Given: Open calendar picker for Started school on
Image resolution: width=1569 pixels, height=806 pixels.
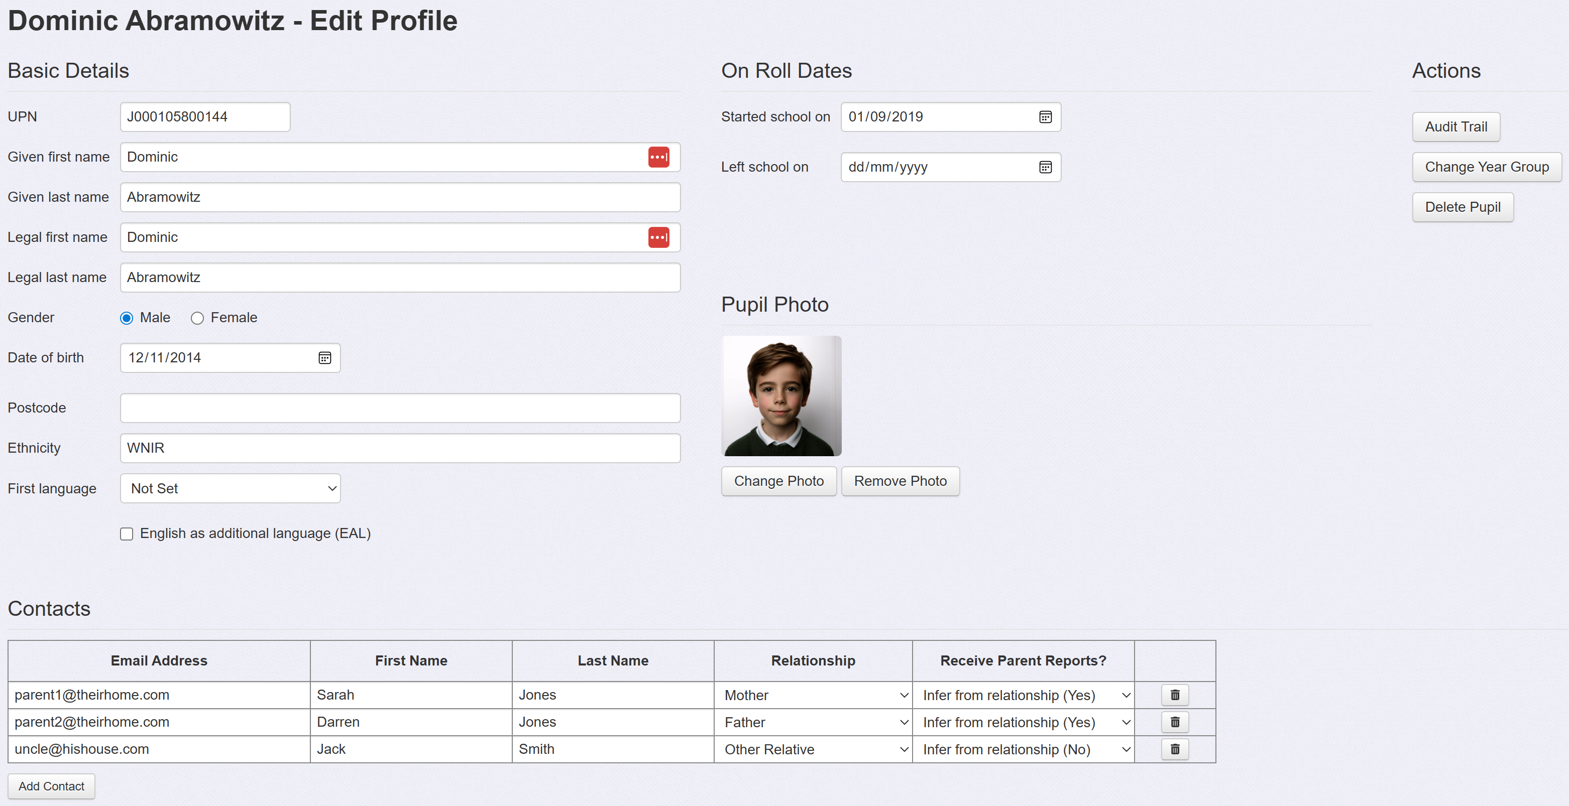Looking at the screenshot, I should click(1045, 117).
